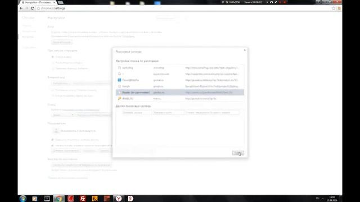Open FileZilla from the taskbar
The width and height of the screenshot is (360, 202).
coord(83,199)
